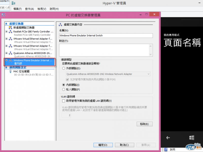Viewport: 203px width, 152px height.
Task: Minimize the Virtual Switch Manager dialog
Action: click(x=141, y=15)
